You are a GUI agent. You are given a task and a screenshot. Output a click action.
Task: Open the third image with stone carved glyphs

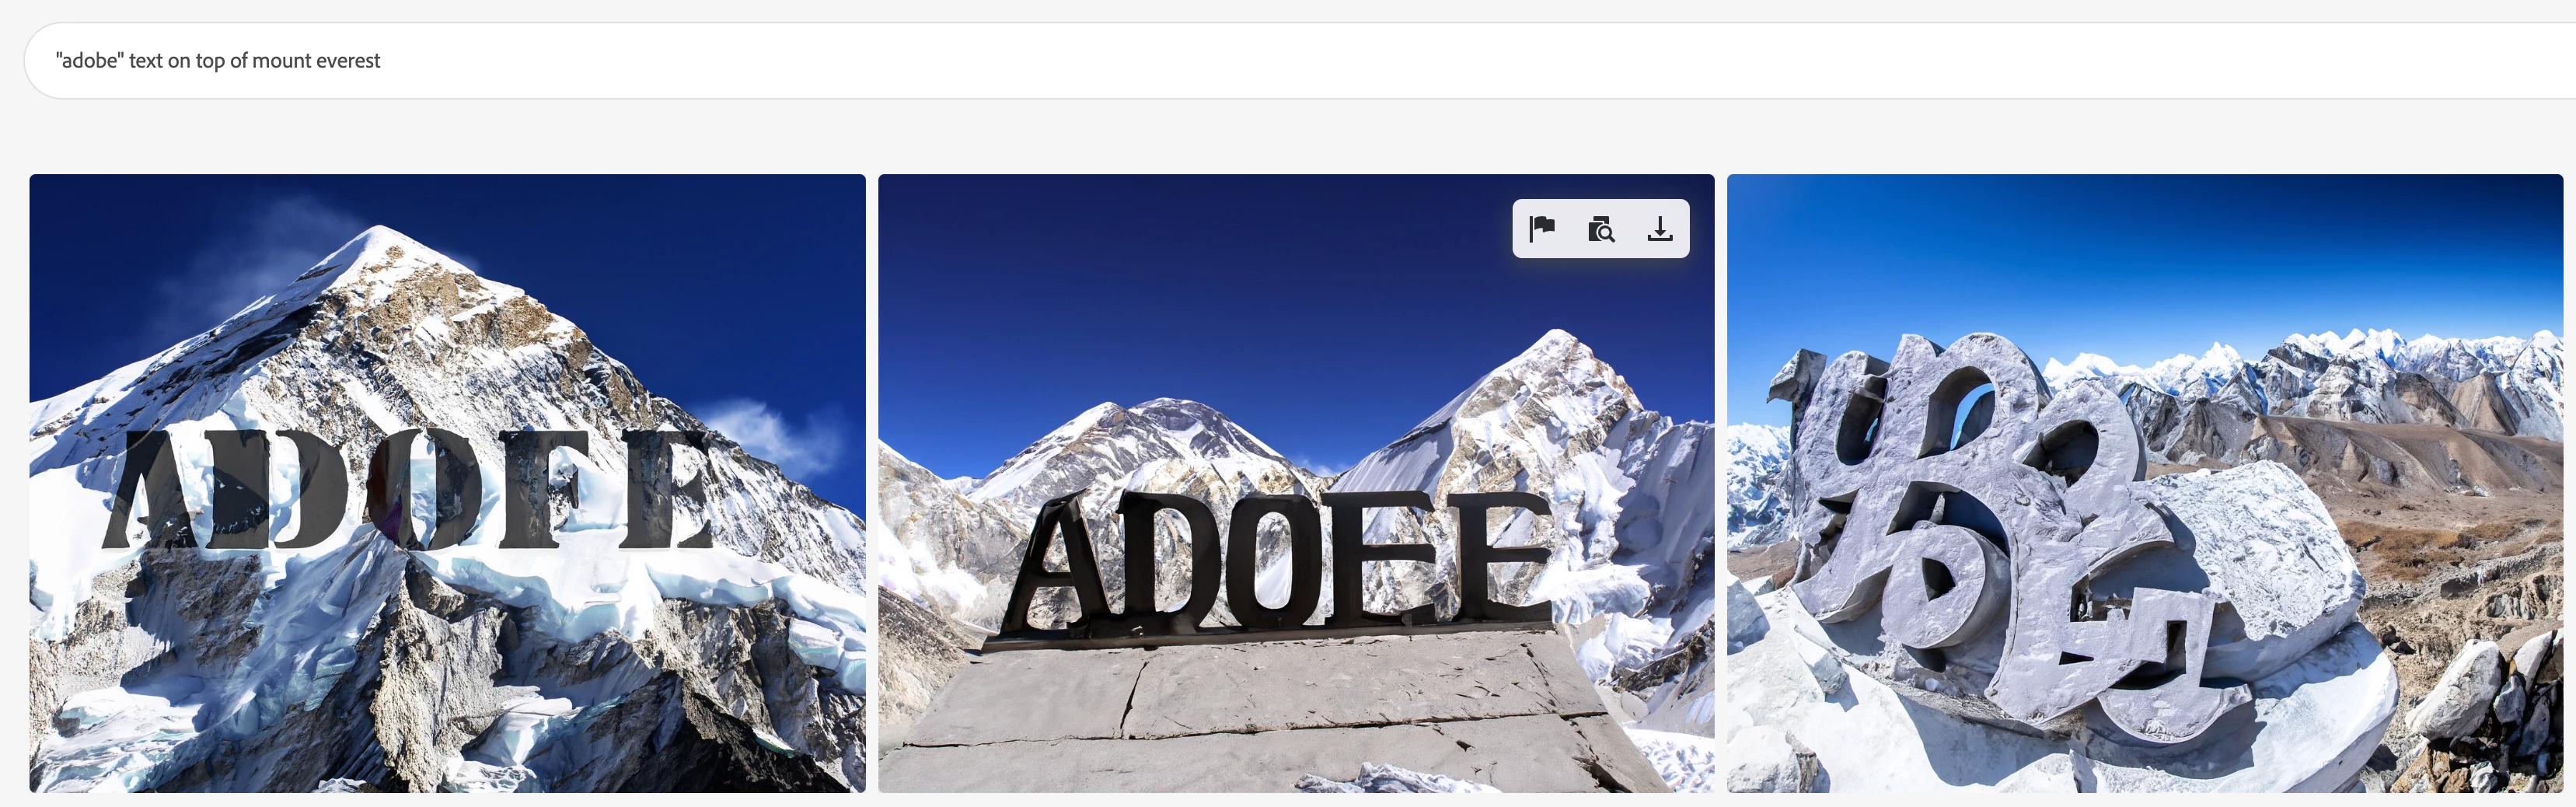2145,483
